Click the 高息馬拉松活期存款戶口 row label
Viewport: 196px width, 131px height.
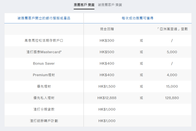pyautogui.click(x=44, y=41)
